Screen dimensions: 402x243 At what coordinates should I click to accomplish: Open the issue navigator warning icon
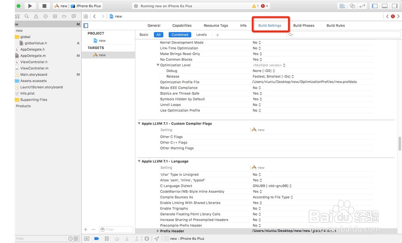(x=36, y=16)
